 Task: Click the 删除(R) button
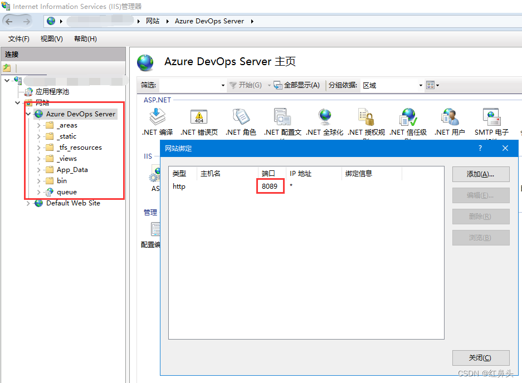point(481,217)
